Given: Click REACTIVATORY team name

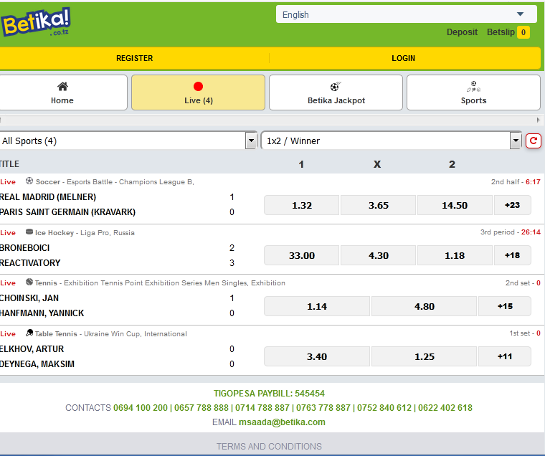Looking at the screenshot, I should coord(30,262).
